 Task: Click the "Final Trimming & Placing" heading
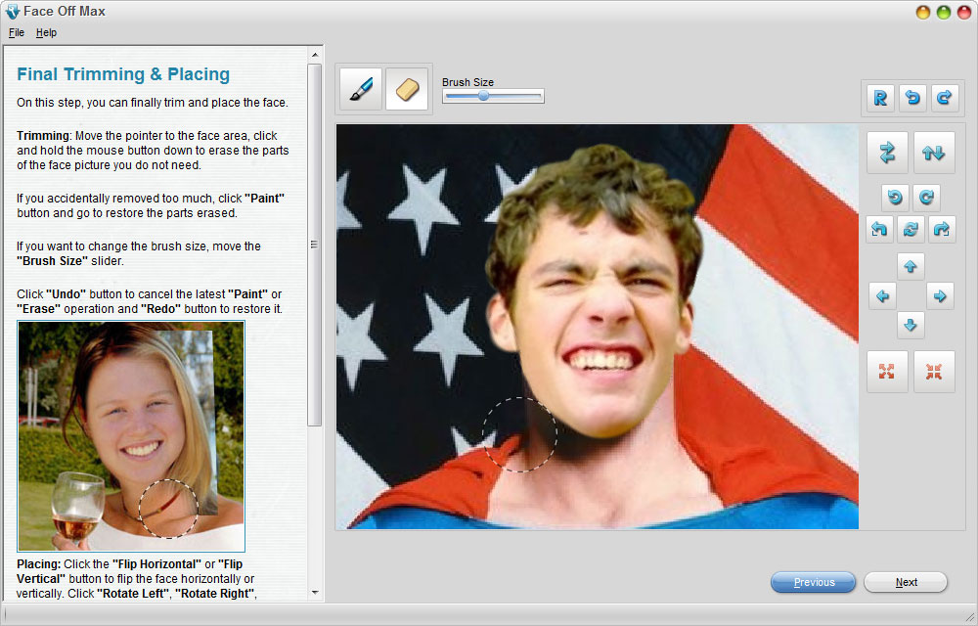[123, 74]
